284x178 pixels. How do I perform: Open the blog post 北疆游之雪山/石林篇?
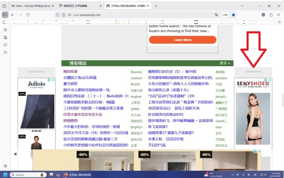pos(80,78)
